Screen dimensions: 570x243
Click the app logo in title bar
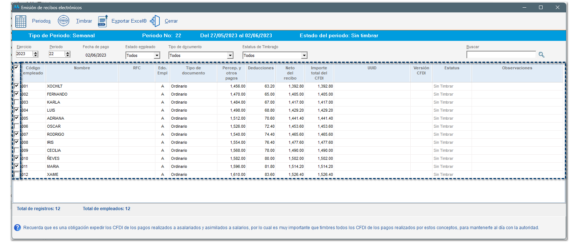pos(16,7)
